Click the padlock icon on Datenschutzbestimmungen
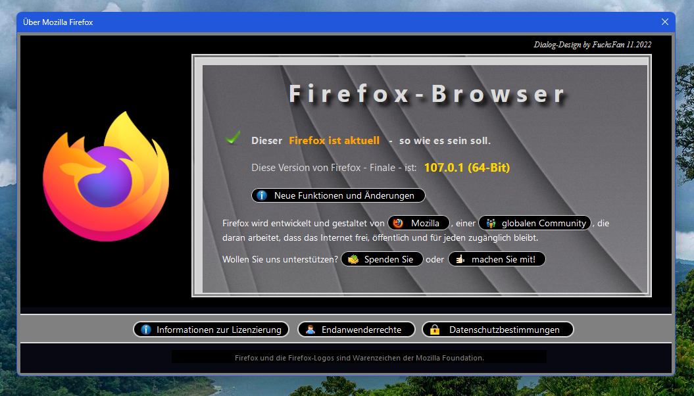This screenshot has width=694, height=396. point(435,330)
